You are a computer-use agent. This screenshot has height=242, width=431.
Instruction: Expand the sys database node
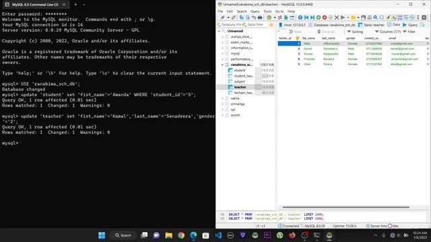click(x=222, y=110)
